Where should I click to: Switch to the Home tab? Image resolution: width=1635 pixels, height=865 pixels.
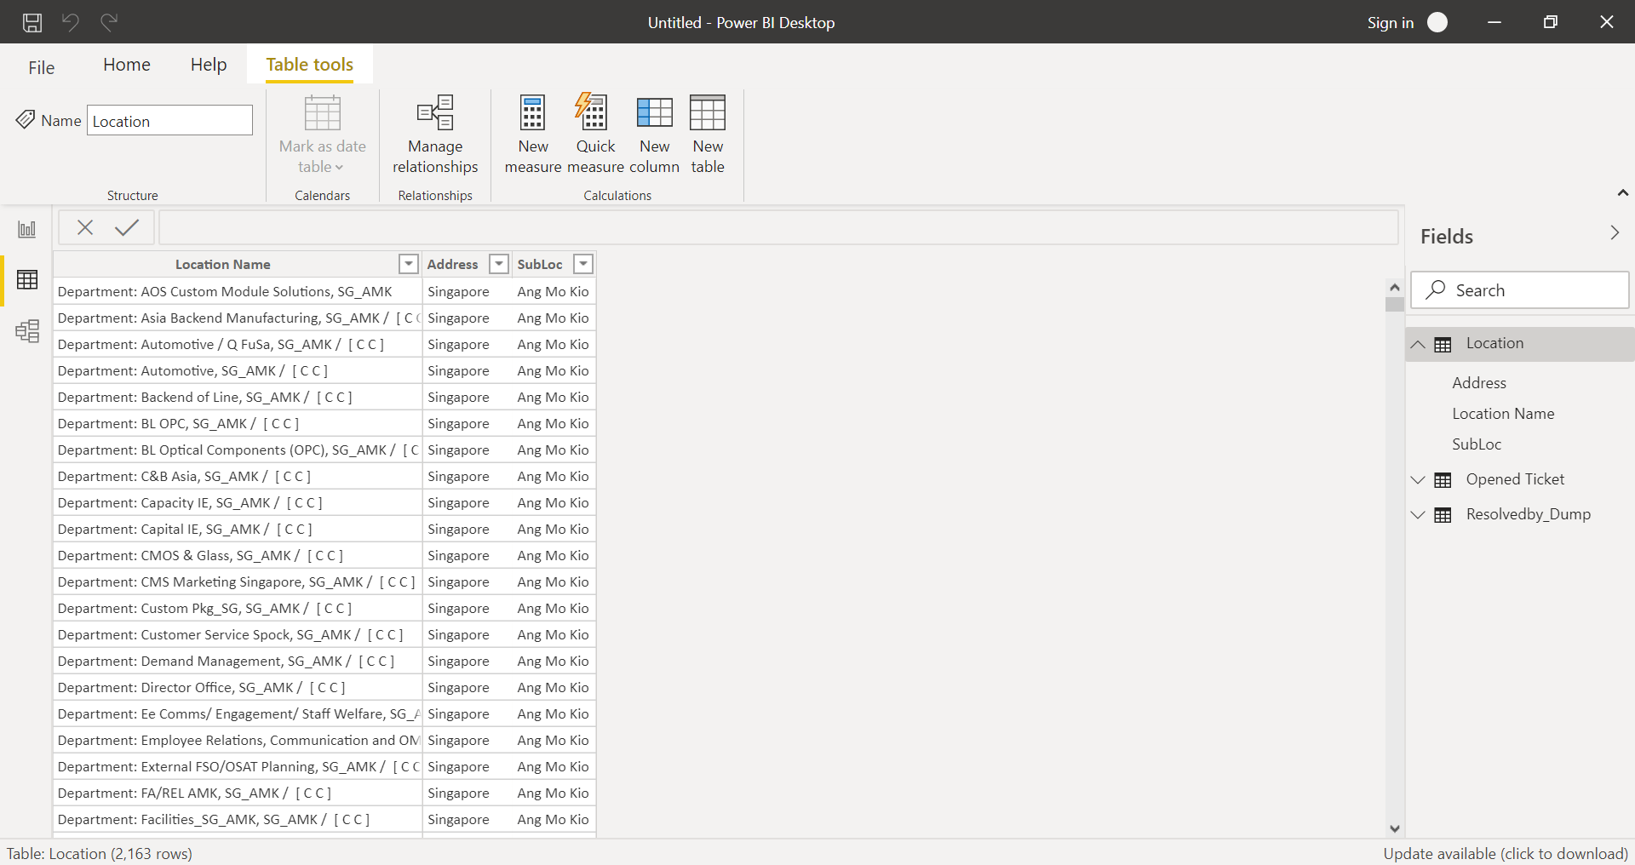[x=127, y=65]
